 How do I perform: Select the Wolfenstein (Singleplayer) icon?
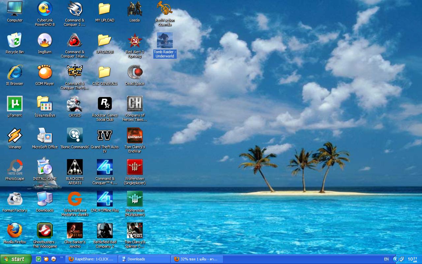point(135,167)
